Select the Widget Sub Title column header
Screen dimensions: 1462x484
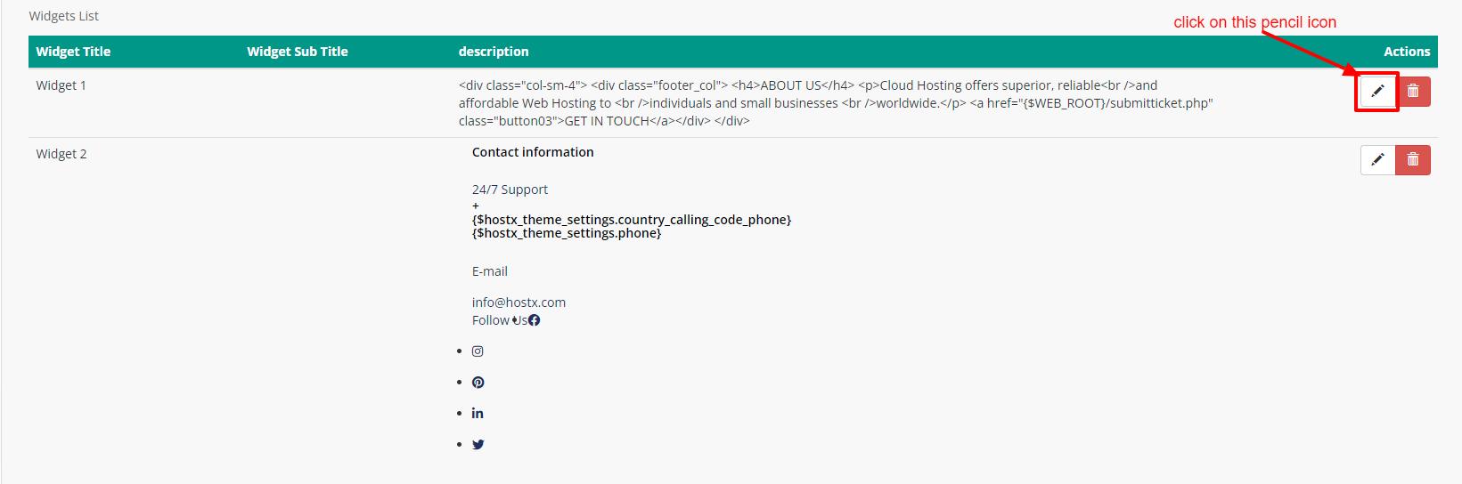tap(298, 52)
